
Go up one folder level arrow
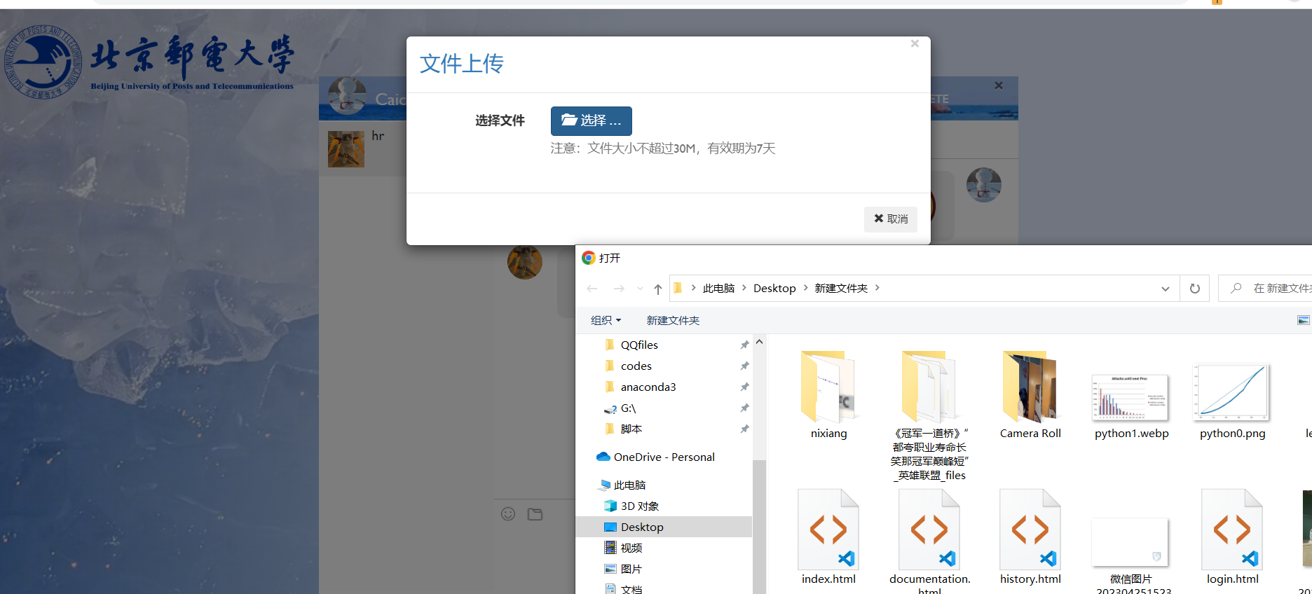pyautogui.click(x=657, y=289)
